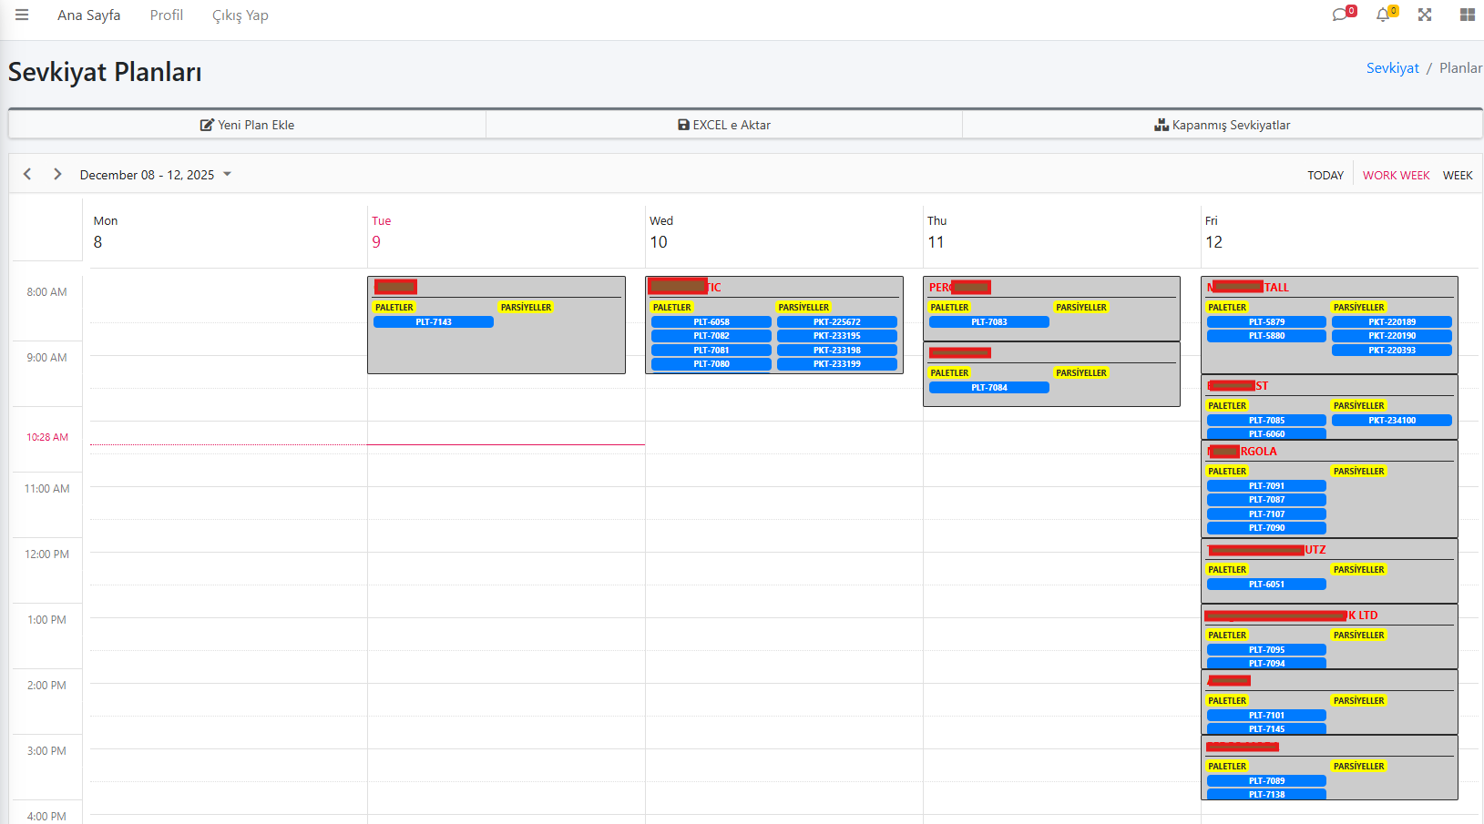Select parcel tag PKT-225672 on Wednesday
Image resolution: width=1484 pixels, height=824 pixels.
[x=836, y=322]
